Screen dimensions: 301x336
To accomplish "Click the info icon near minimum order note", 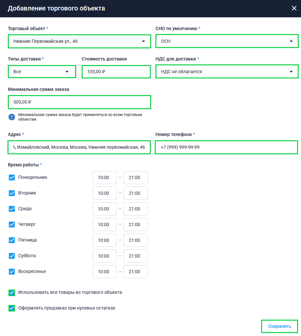I will pos(12,117).
